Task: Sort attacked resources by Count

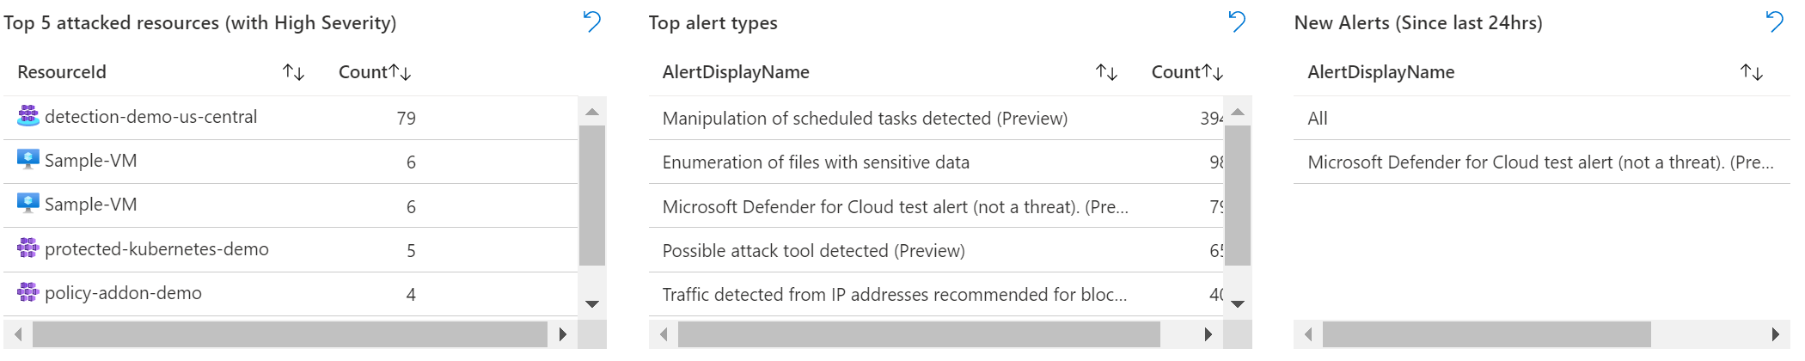Action: tap(401, 72)
